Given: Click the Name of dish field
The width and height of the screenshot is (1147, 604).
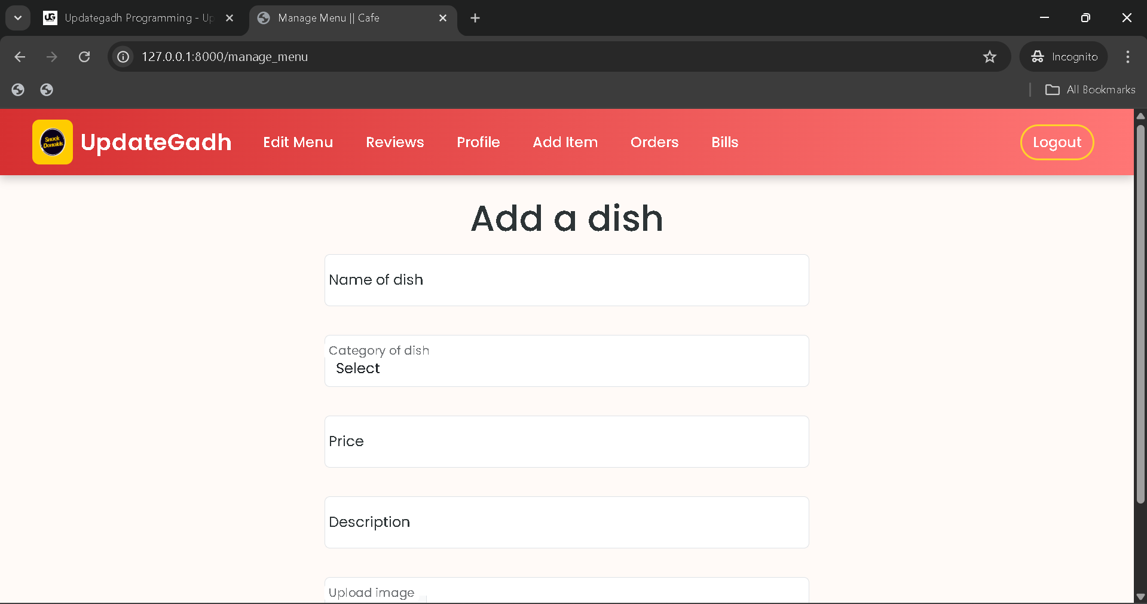Looking at the screenshot, I should 566,280.
